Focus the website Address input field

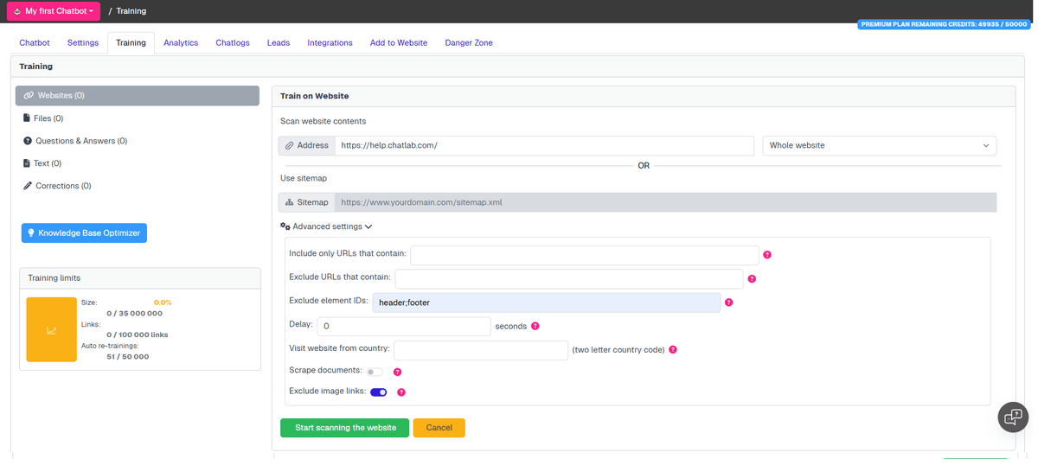click(544, 145)
